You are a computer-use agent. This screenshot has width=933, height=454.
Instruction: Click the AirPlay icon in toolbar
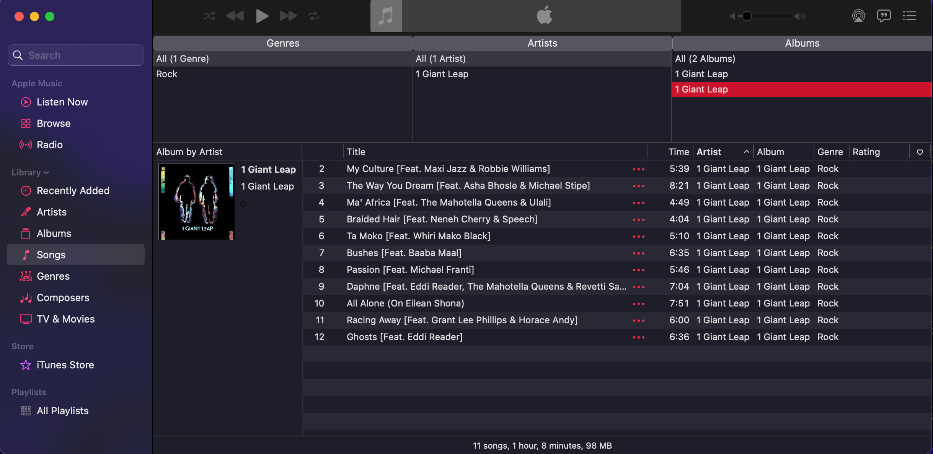(858, 16)
